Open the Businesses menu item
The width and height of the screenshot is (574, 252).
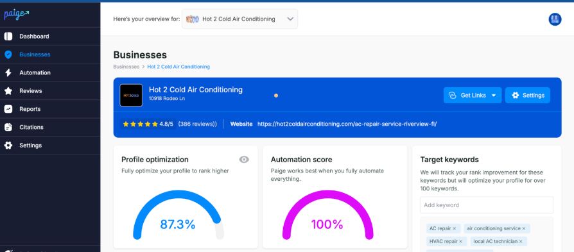pos(50,55)
